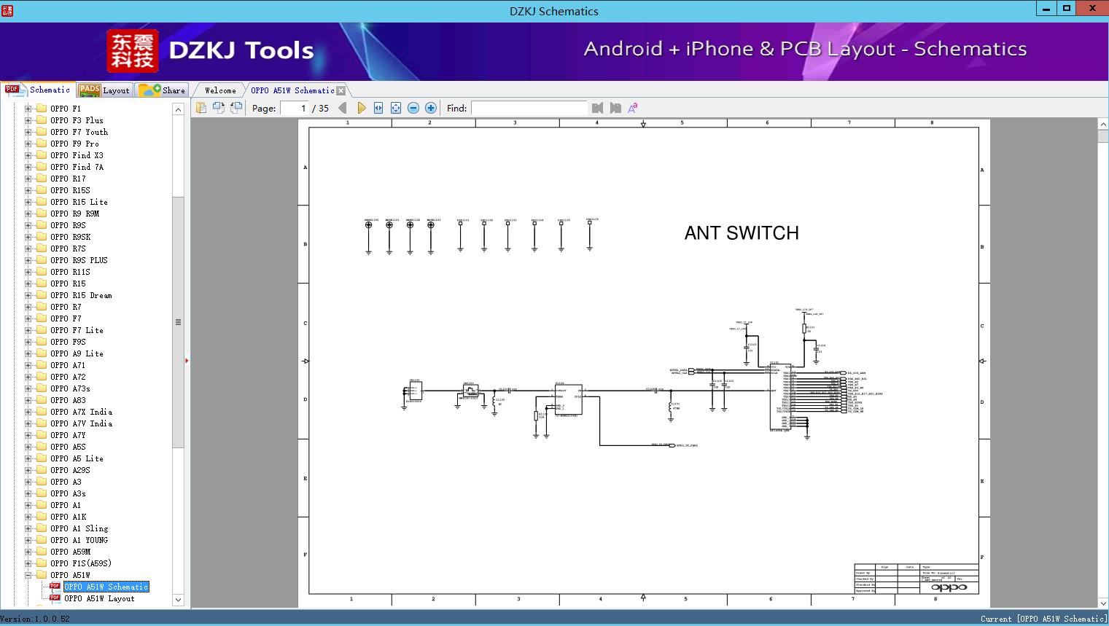1109x626 pixels.
Task: Fit the whole page in view
Action: [x=396, y=108]
